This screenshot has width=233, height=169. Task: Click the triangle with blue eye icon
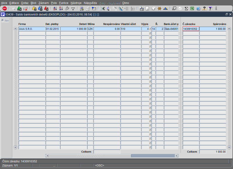tap(165, 9)
